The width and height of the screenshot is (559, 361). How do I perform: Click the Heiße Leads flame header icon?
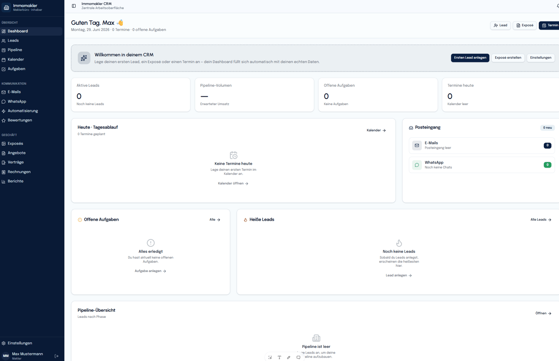pos(245,220)
